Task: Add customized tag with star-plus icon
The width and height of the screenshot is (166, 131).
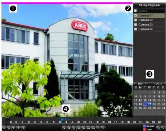Action: pyautogui.click(x=19, y=128)
